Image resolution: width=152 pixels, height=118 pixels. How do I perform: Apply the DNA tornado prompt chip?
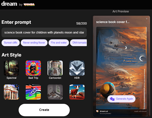click(x=78, y=43)
